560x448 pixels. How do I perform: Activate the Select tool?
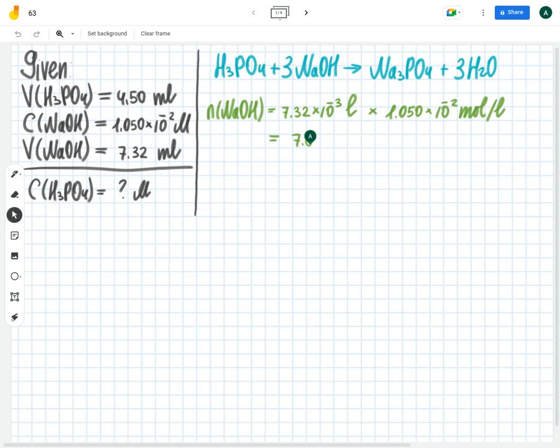(x=14, y=214)
